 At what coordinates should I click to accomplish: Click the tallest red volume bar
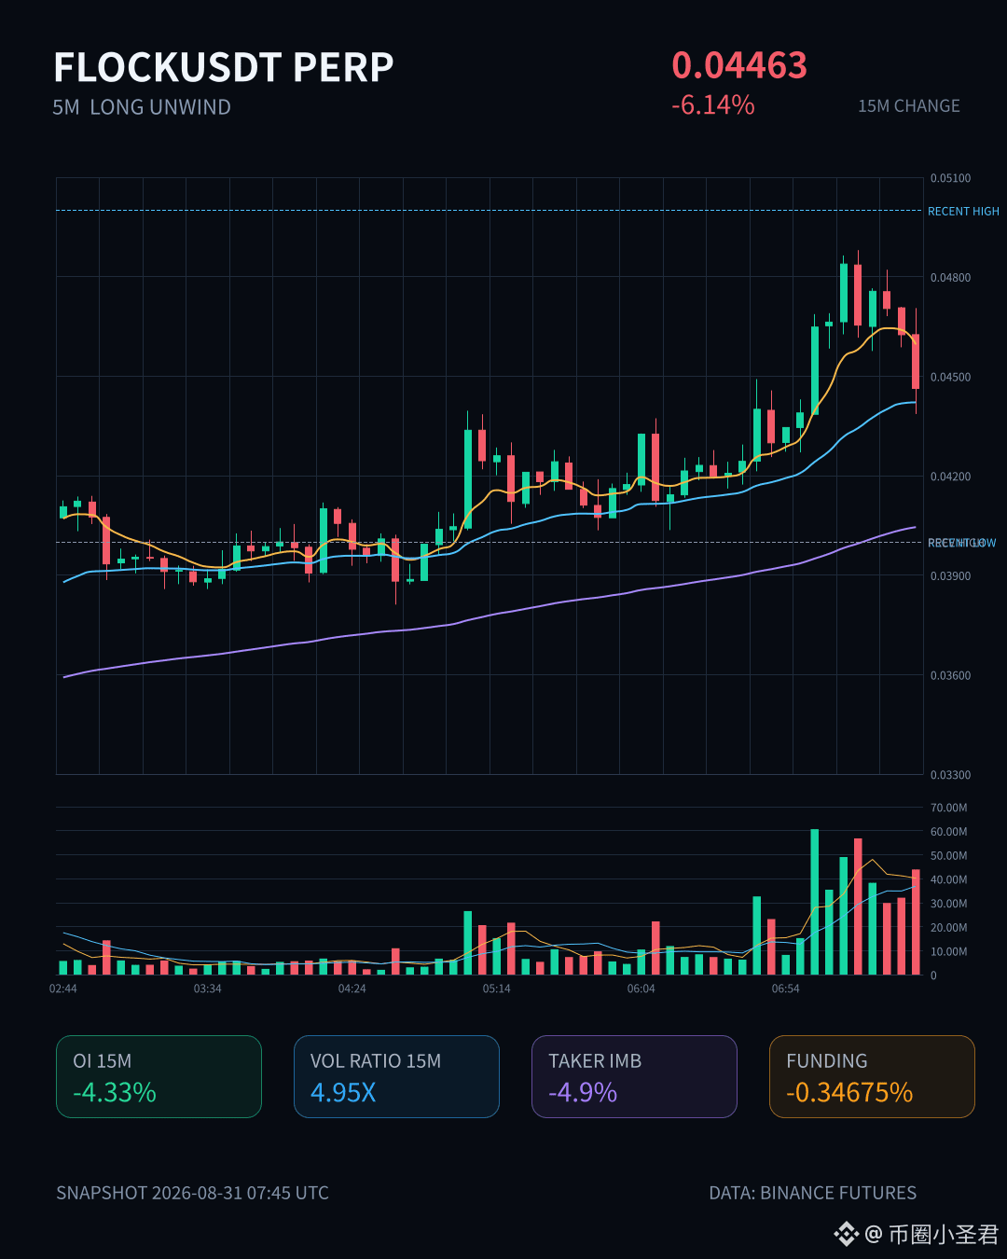coord(858,906)
